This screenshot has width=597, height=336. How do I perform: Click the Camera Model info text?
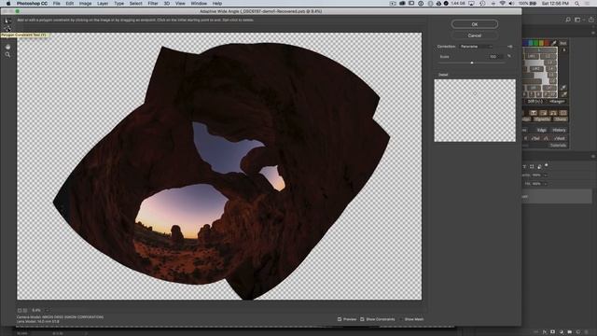click(60, 317)
